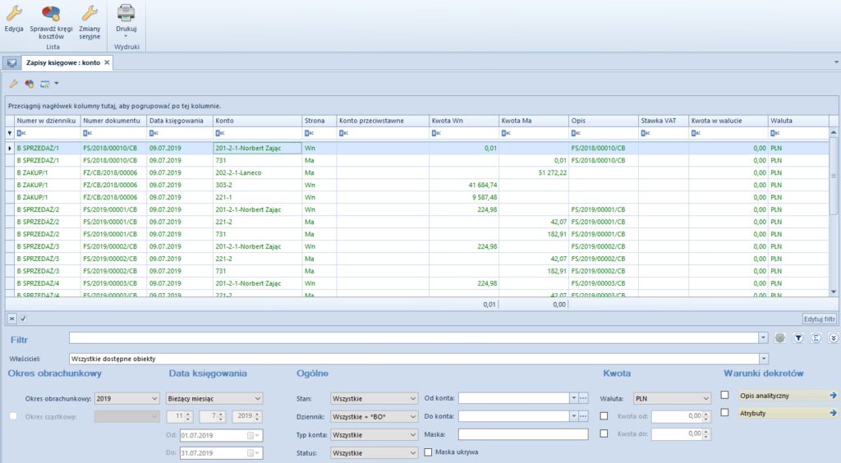
Task: Sort by the Kwota Wn column header
Action: tap(463, 121)
